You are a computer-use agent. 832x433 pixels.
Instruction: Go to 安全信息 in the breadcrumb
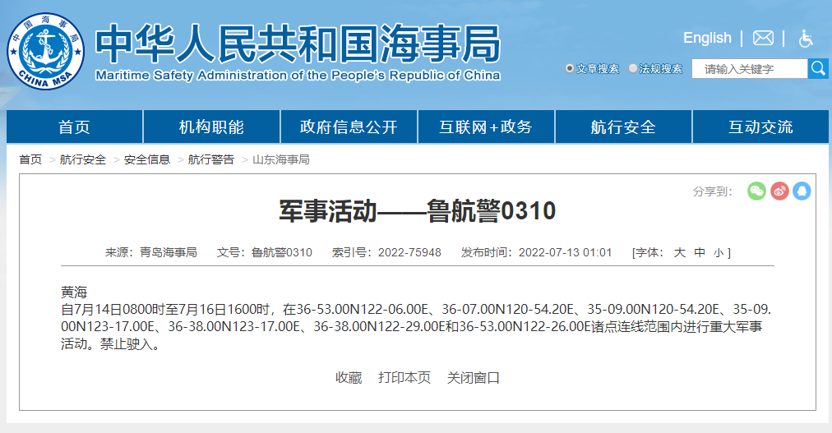coord(147,159)
